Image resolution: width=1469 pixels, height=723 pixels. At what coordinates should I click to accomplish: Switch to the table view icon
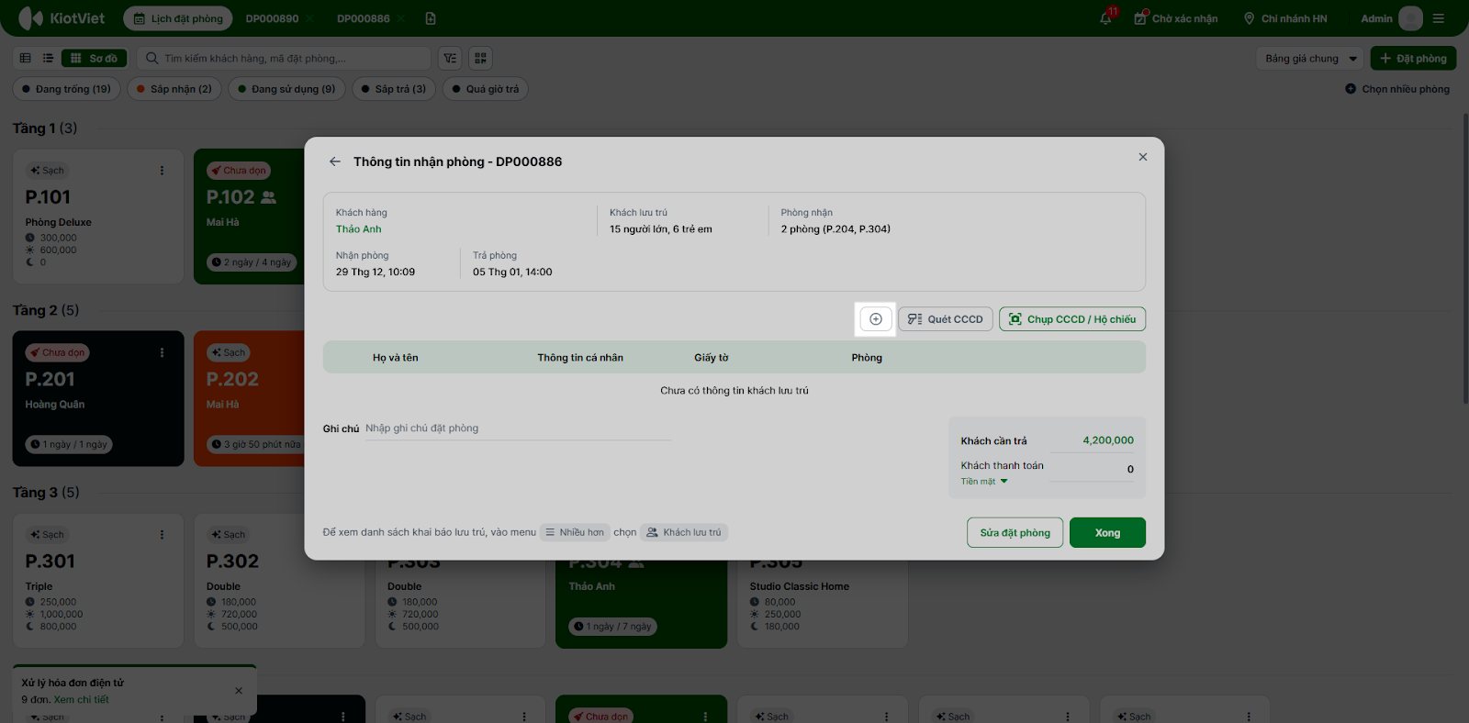click(26, 59)
